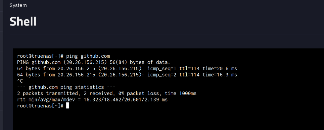
Task: Click the ^C interrupt line
Action: tap(20, 81)
